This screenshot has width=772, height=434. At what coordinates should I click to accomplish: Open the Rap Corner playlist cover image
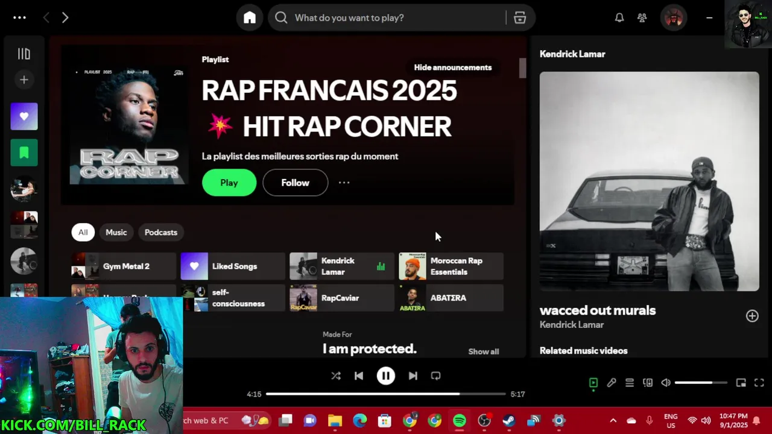128,124
